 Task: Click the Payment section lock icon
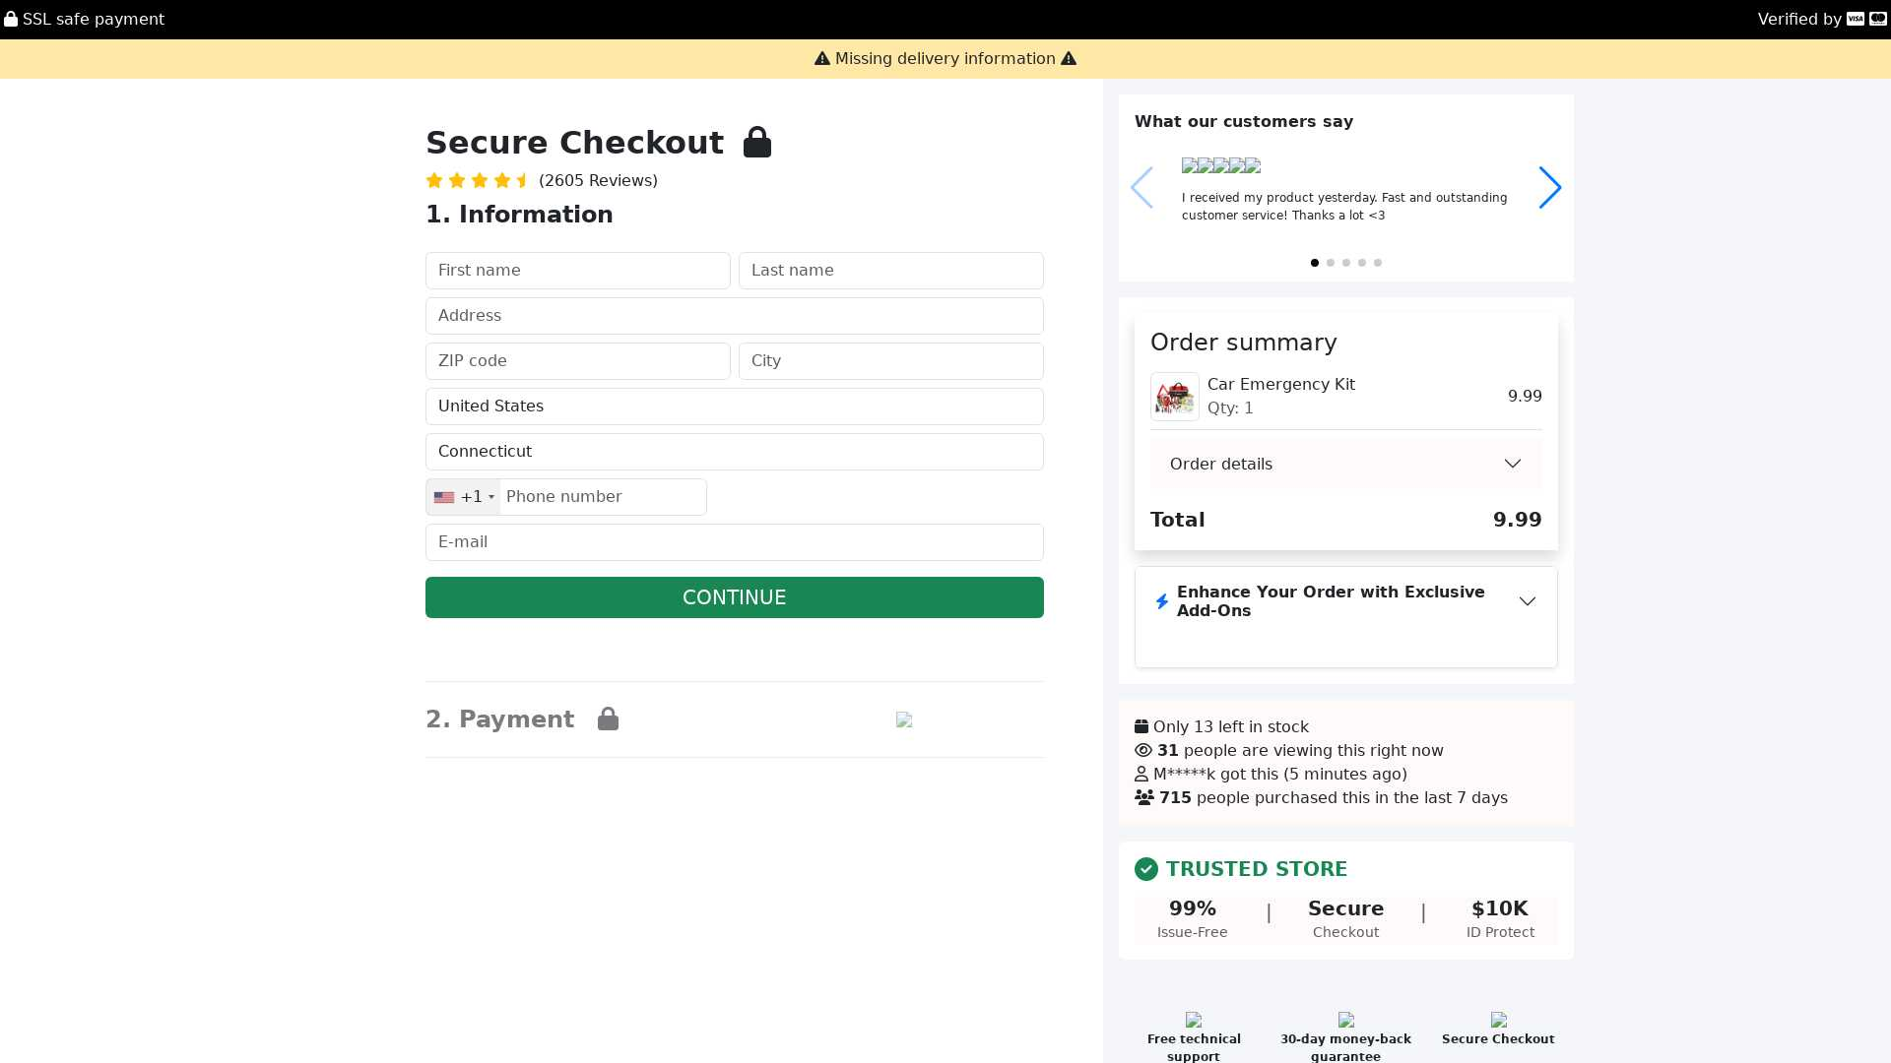[x=609, y=719]
